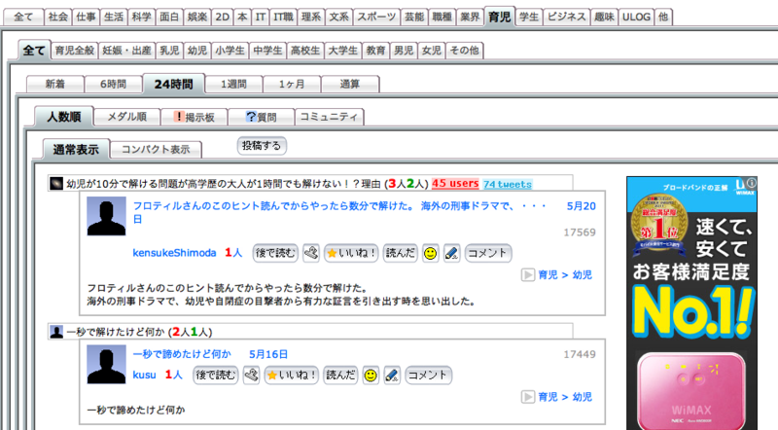This screenshot has width=778, height=430.
Task: Select the 1ヶ月 time tab
Action: coord(292,84)
